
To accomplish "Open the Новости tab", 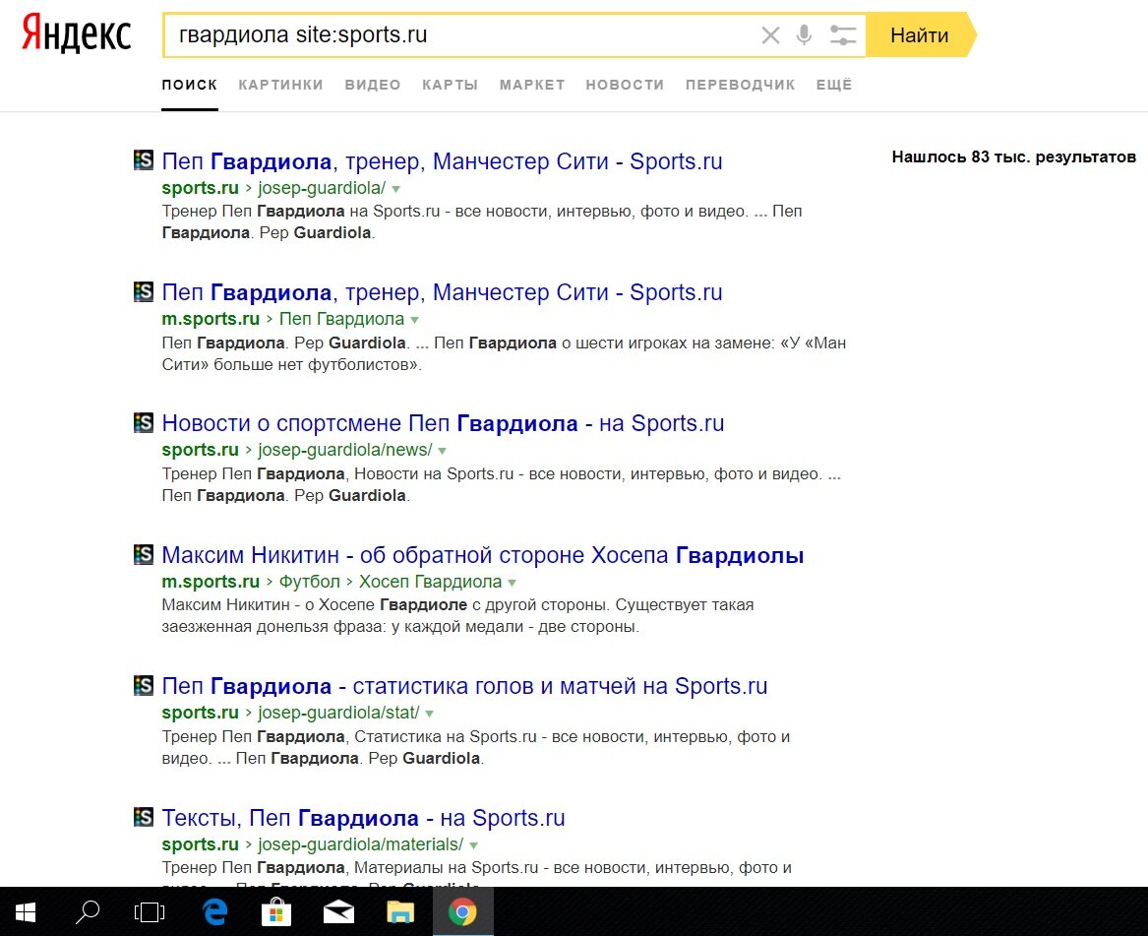I will click(625, 85).
